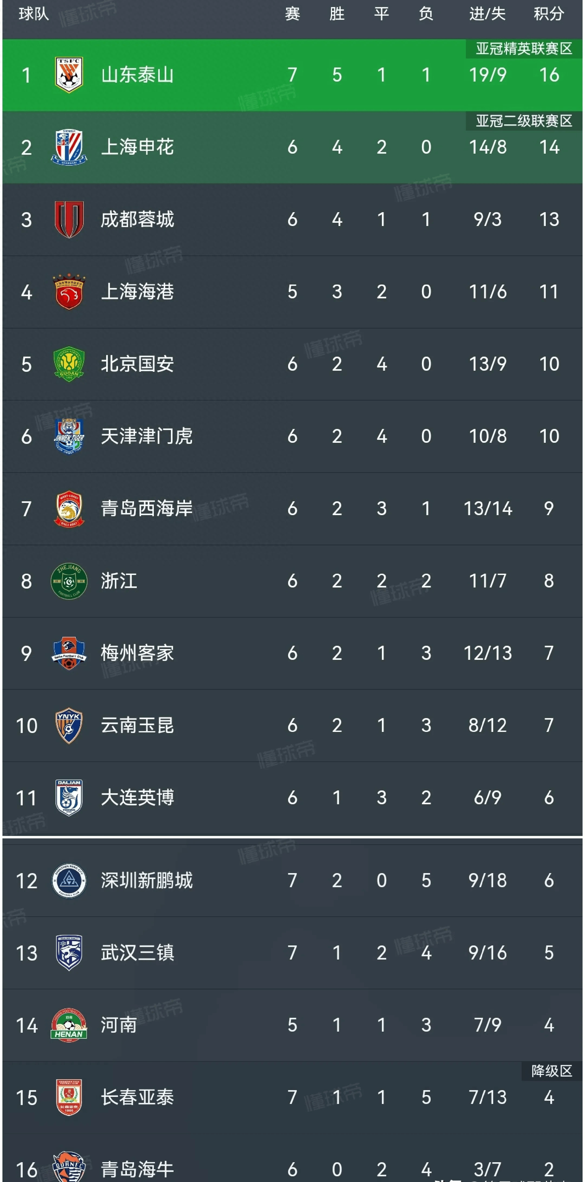The height and width of the screenshot is (1182, 585).
Task: Click the 胜 wins column header
Action: (337, 14)
